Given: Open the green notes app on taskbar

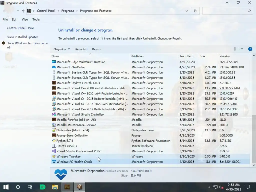Looking at the screenshot, I should 42,187.
